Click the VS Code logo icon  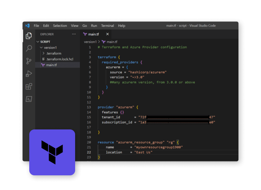point(27,25)
